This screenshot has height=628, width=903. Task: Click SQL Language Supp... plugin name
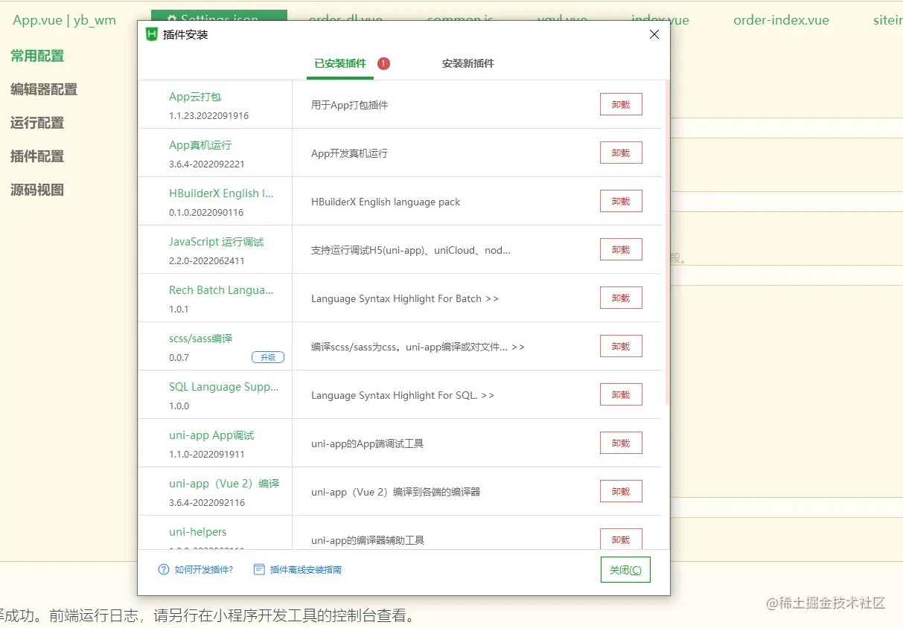[223, 387]
